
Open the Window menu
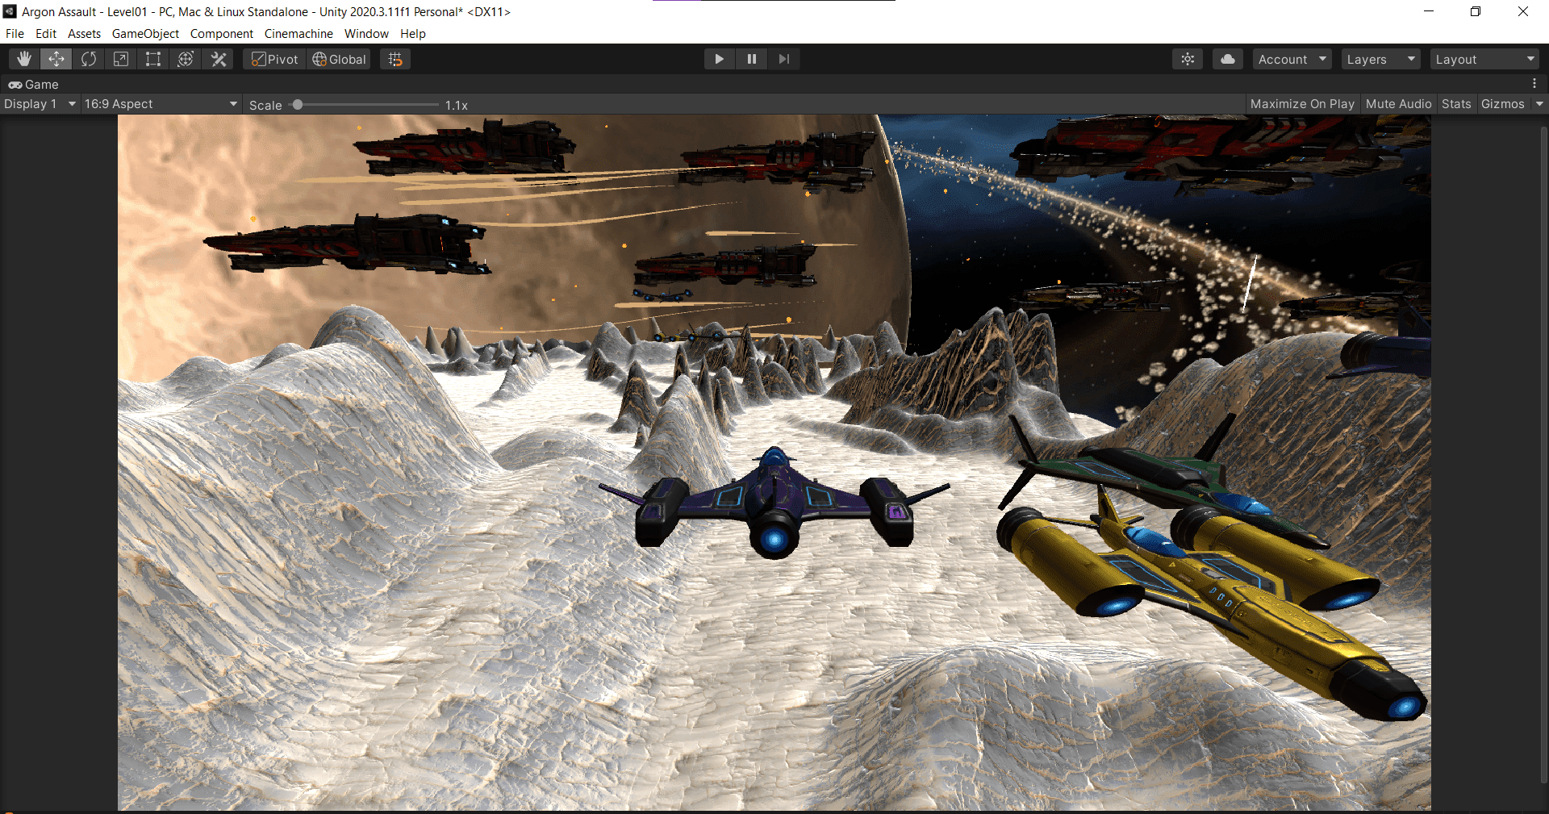(366, 34)
